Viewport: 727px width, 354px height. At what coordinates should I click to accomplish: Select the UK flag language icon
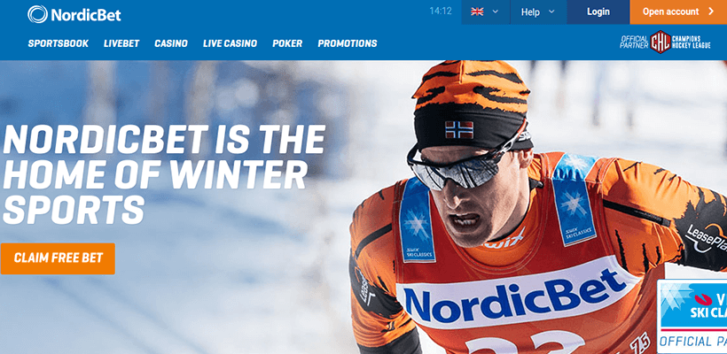pyautogui.click(x=477, y=12)
